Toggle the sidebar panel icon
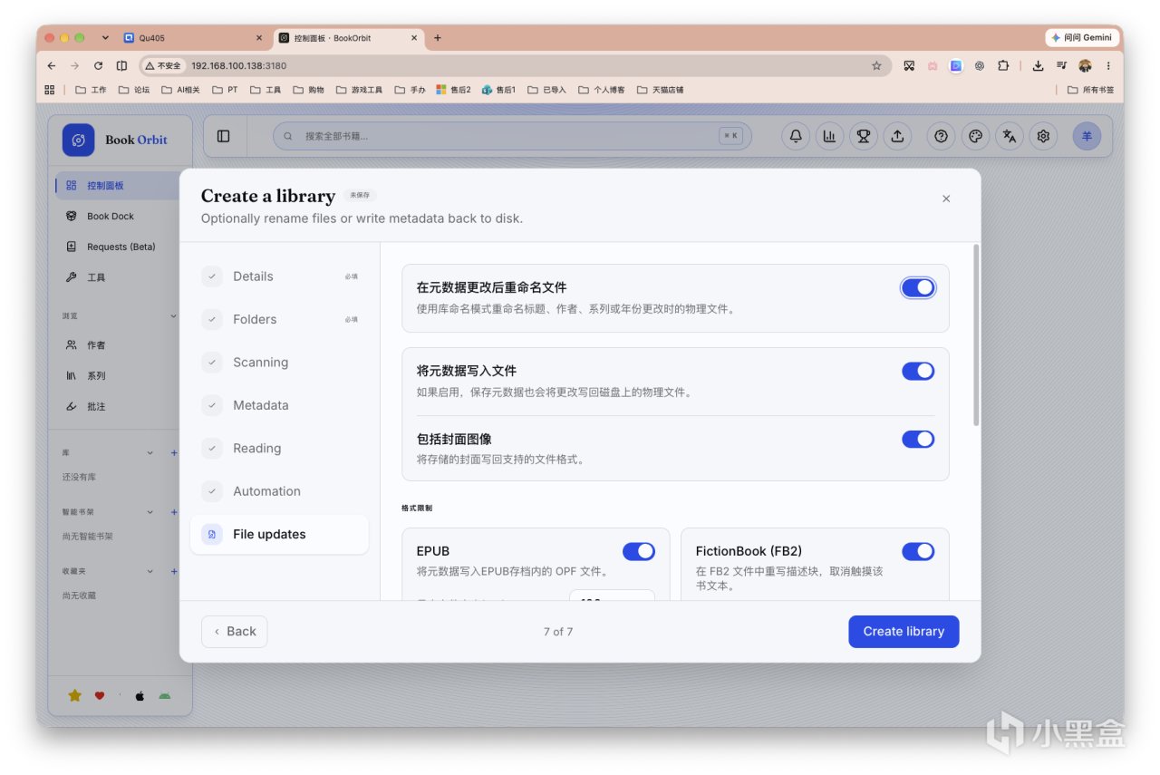Screen dimensions: 1160x775 (223, 136)
